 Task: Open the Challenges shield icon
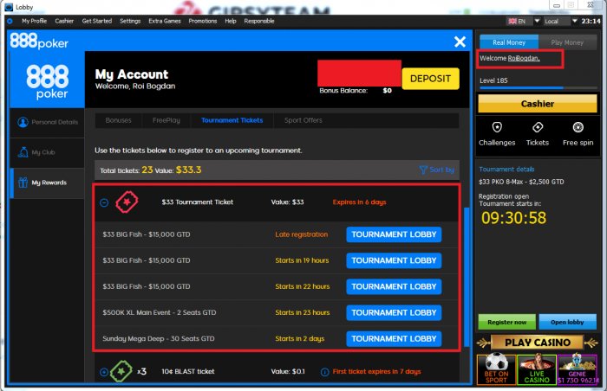point(497,127)
